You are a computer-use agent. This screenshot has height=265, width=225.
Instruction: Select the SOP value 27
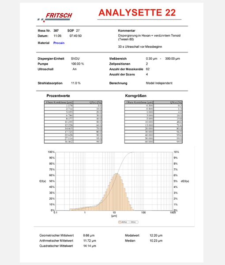[78, 30]
